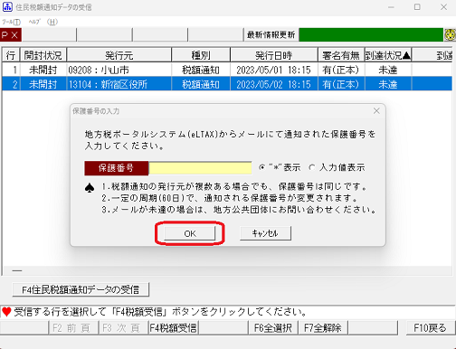Click the F3 次頁 function button
Viewport: 456px width, 349px height.
(123, 327)
